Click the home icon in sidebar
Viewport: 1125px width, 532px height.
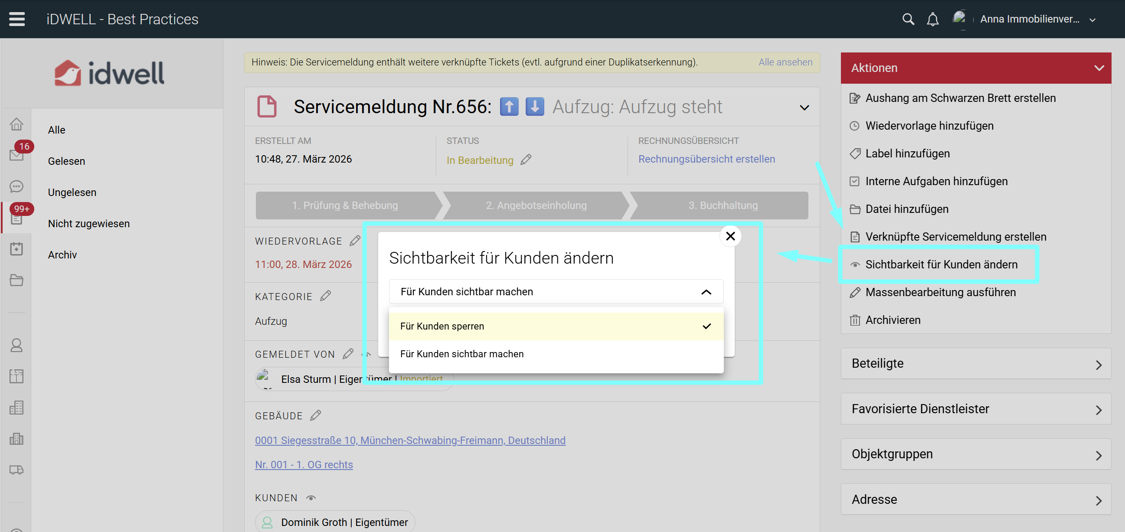point(16,124)
